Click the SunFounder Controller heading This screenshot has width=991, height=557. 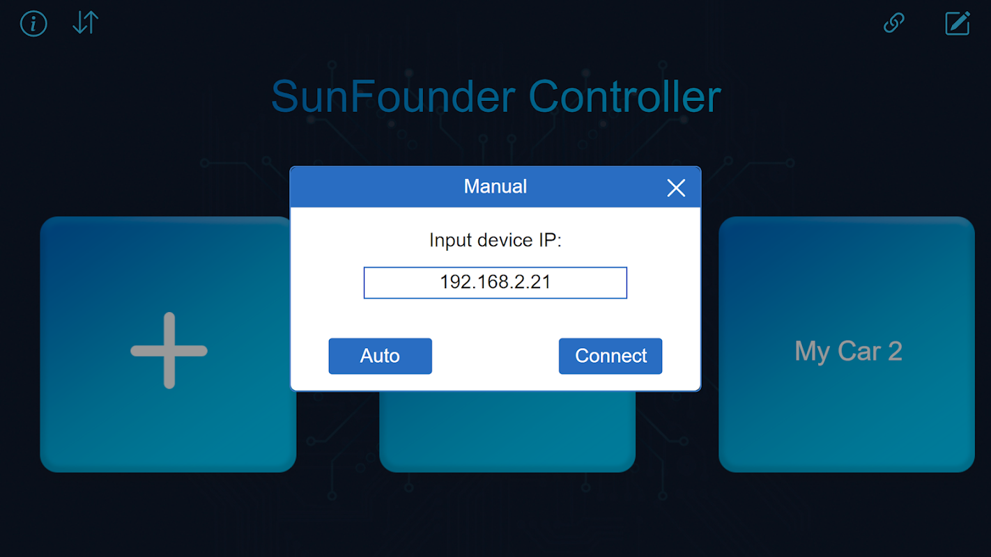(x=495, y=96)
